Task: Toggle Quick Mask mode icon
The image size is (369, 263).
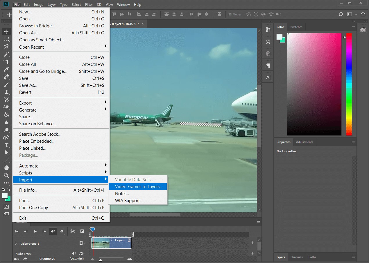Action: coord(6,206)
